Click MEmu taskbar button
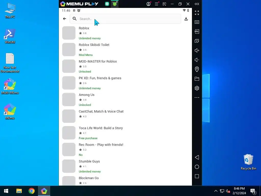This screenshot has width=261, height=196. point(44,191)
